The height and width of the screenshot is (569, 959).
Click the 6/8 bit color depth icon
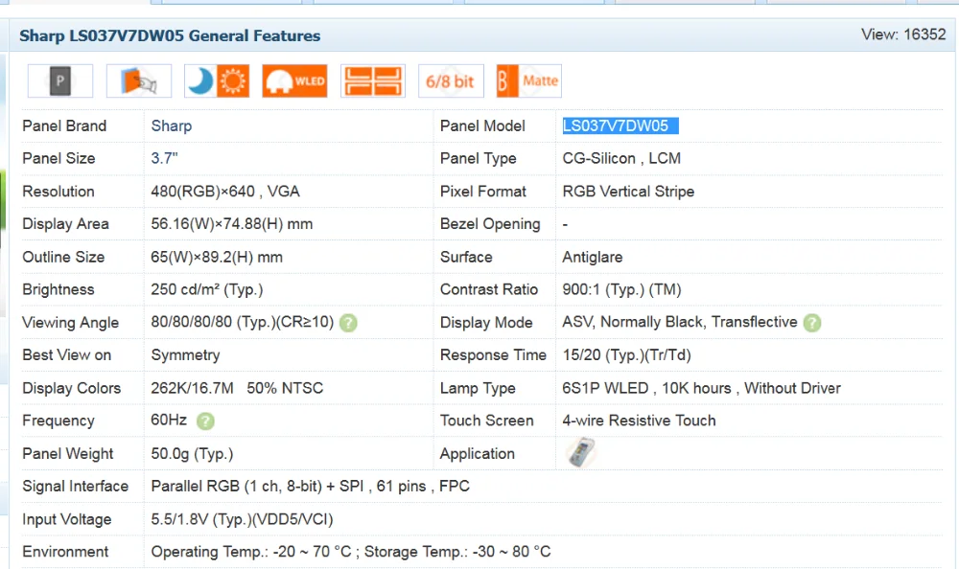(x=451, y=80)
